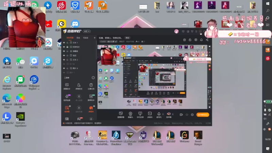Toggle lock on 弹幕秀 layer
This screenshot has height=153, width=272.
click(67, 51)
